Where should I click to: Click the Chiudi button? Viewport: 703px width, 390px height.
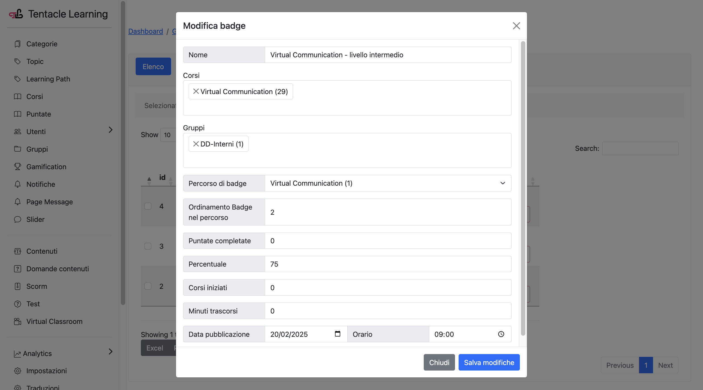(x=439, y=362)
